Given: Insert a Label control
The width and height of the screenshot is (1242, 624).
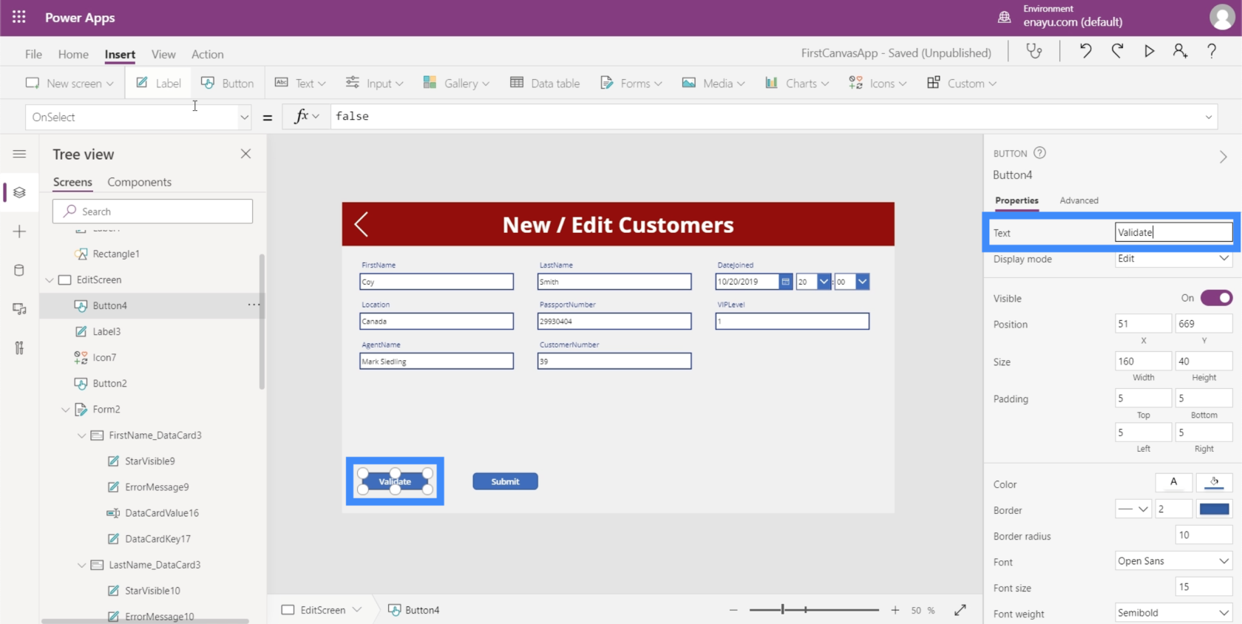Looking at the screenshot, I should [x=158, y=83].
